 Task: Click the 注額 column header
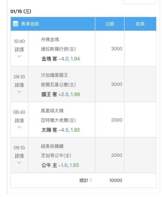click(x=110, y=24)
